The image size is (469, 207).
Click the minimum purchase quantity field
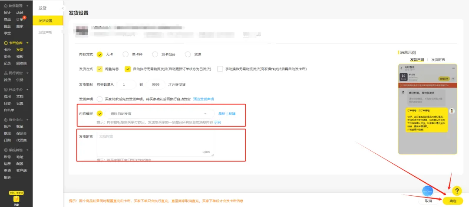126,84
